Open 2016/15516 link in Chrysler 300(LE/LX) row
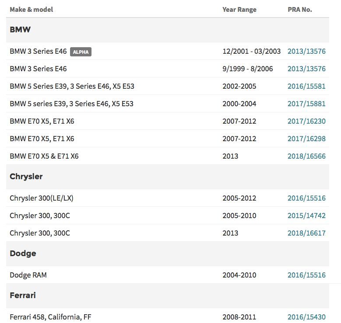This screenshot has width=341, height=323. click(x=306, y=198)
